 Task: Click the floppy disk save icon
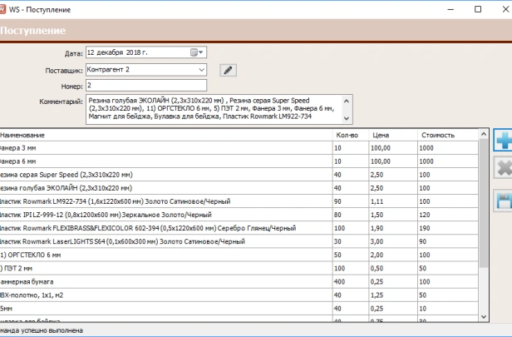(x=503, y=200)
